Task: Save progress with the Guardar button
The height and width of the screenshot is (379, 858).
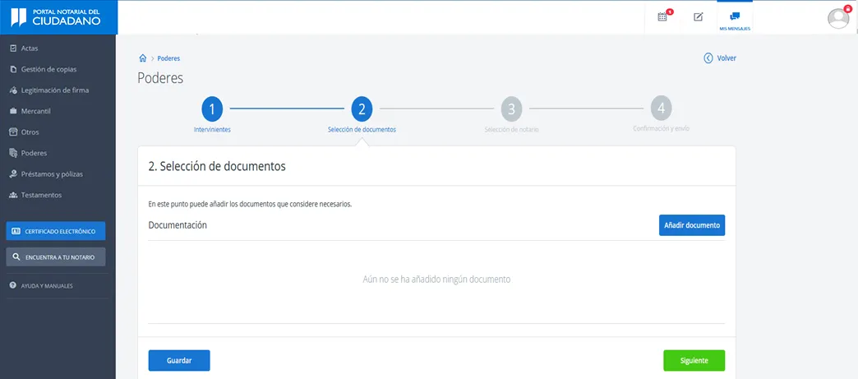Action: (x=179, y=360)
